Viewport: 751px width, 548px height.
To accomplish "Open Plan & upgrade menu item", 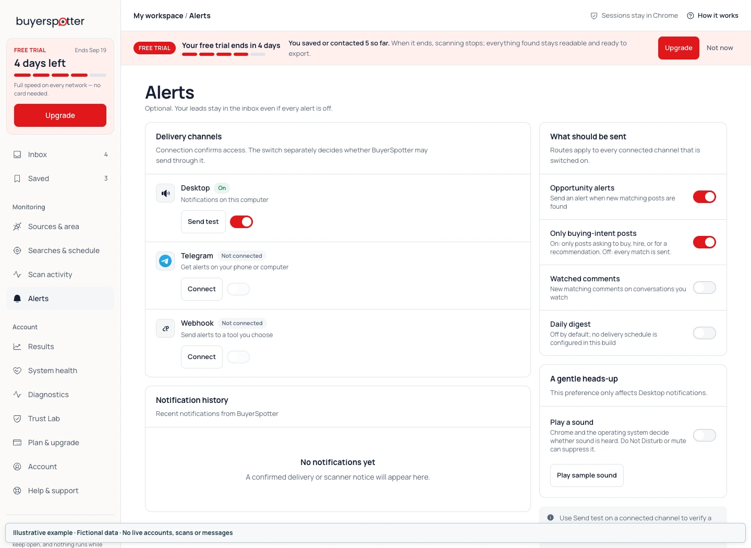I will coord(60,443).
